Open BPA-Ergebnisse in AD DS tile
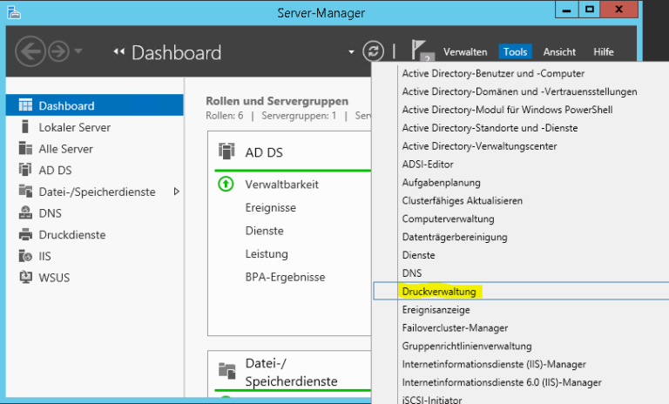669x404 pixels. pos(285,277)
